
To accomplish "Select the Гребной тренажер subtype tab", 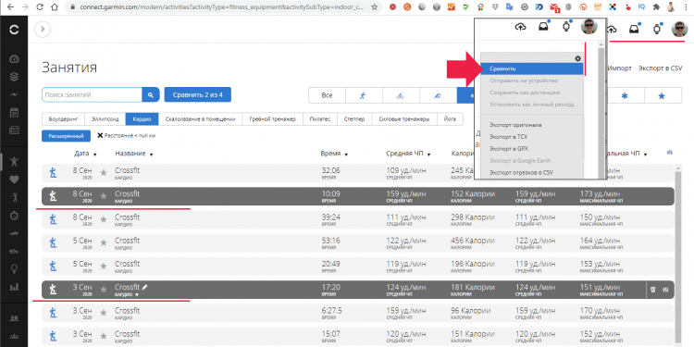I will coord(273,119).
